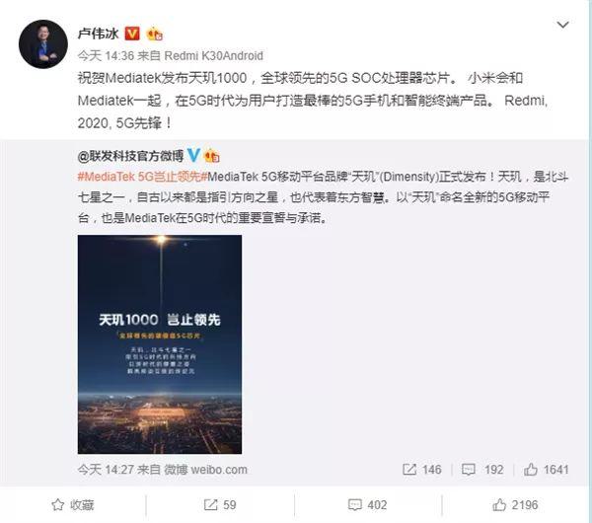Repost this post showing 59 shares
592x523 pixels.
[220, 505]
